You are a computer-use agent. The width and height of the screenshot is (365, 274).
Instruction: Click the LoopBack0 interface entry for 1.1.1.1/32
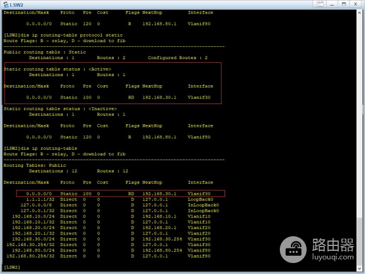(x=200, y=199)
